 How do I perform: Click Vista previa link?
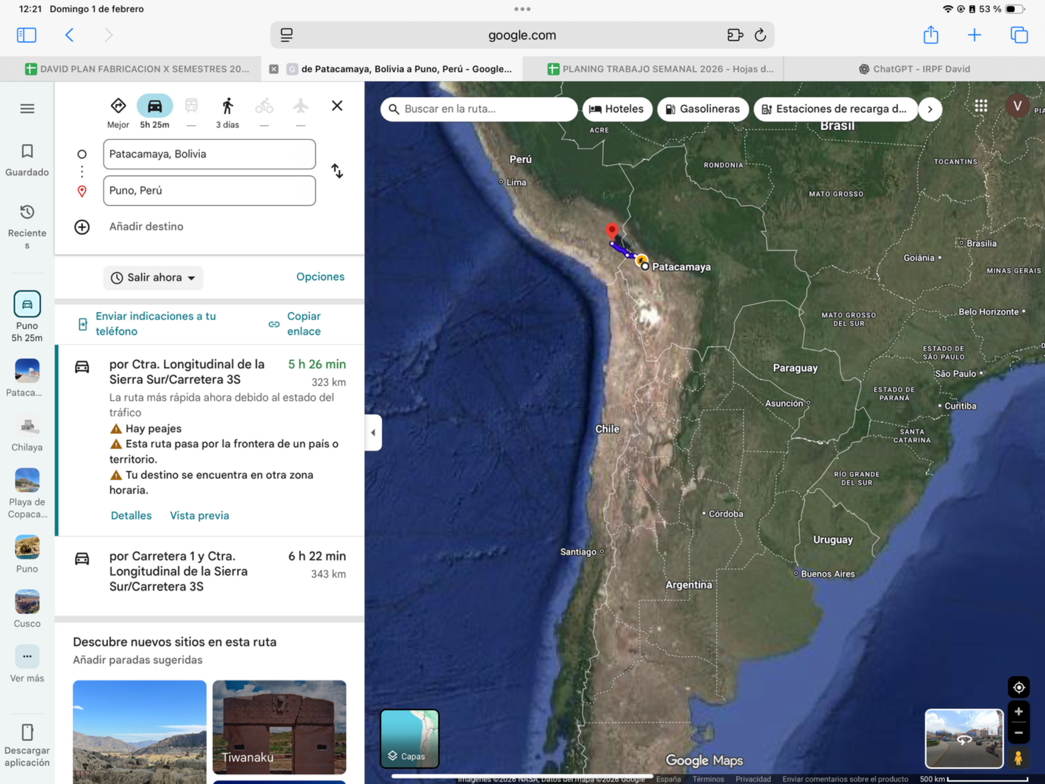200,516
